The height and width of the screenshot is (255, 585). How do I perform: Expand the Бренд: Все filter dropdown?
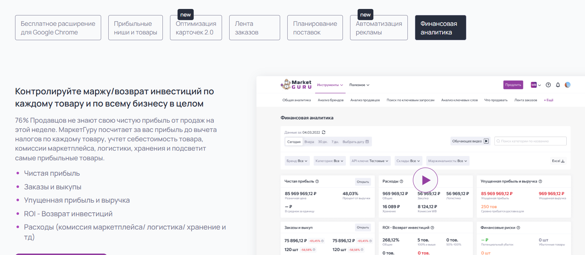[x=297, y=161]
